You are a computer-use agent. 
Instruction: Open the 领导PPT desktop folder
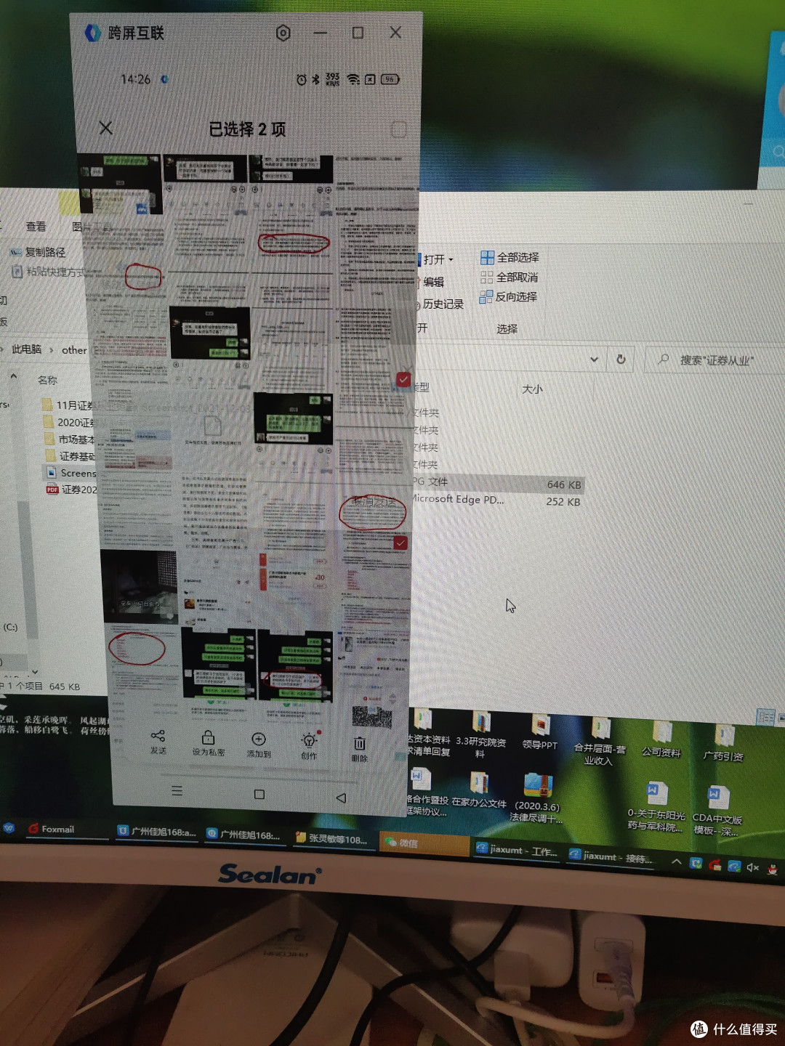pyautogui.click(x=540, y=732)
